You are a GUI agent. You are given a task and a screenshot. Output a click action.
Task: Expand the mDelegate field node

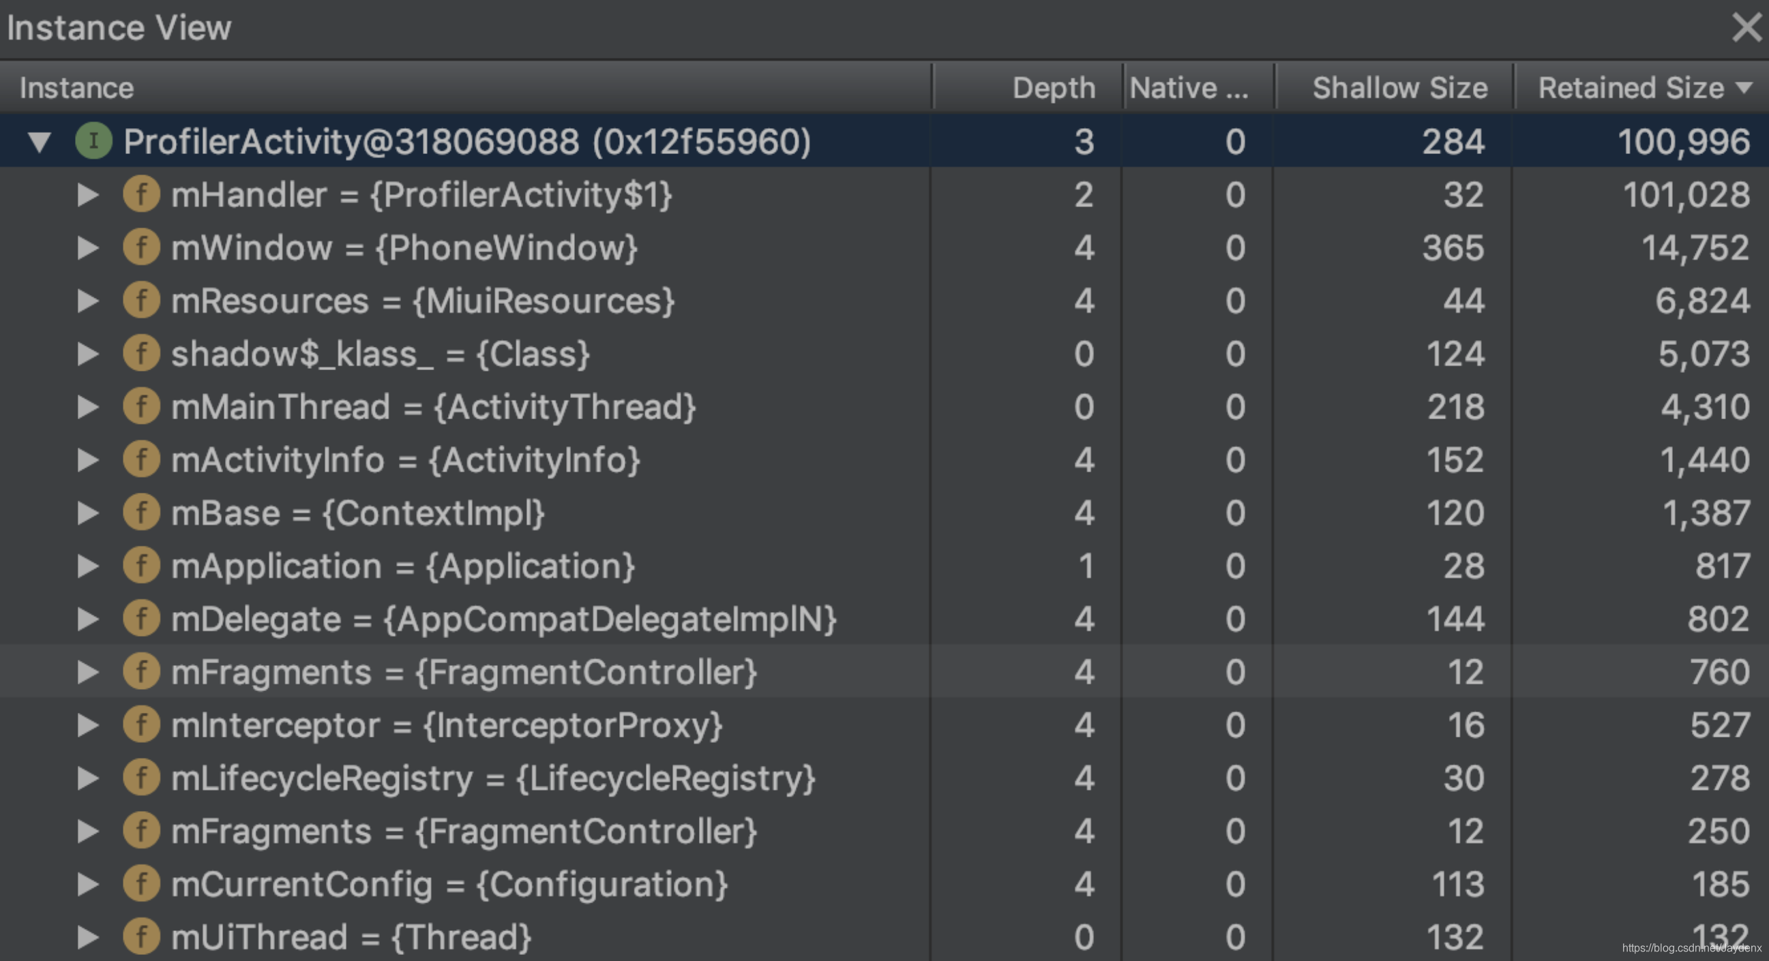point(88,619)
